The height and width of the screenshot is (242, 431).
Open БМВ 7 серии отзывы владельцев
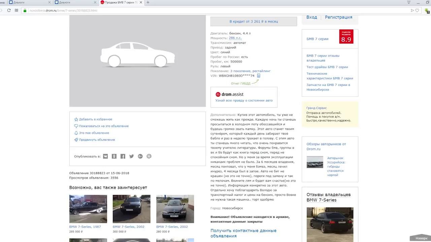[323, 58]
